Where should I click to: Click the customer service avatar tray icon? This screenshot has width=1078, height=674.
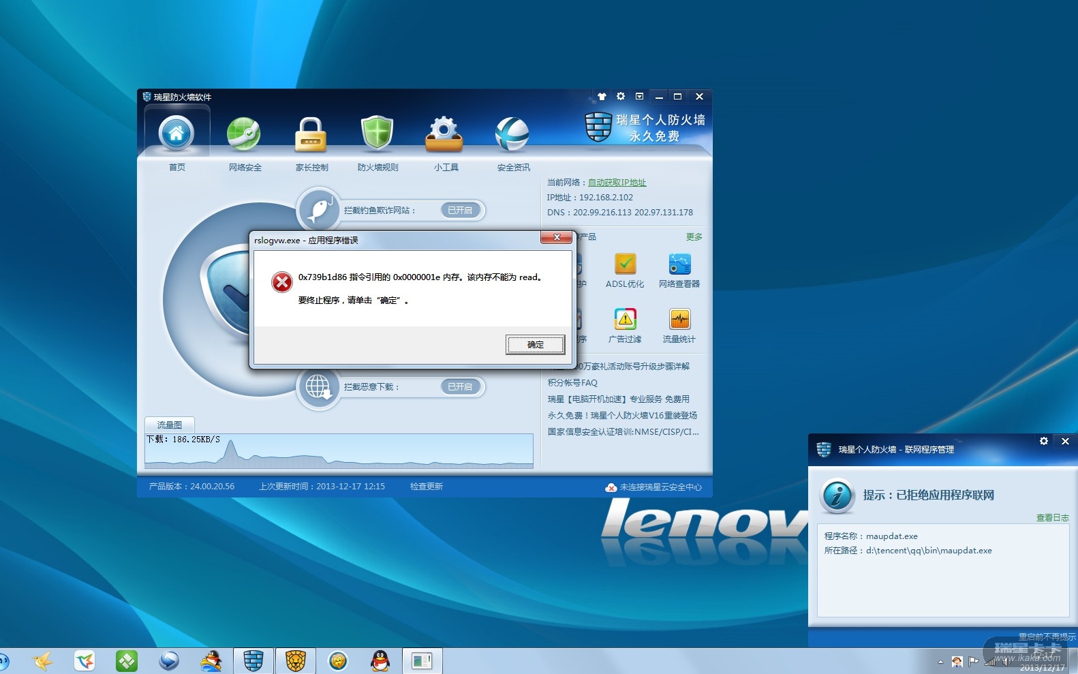coord(957,661)
